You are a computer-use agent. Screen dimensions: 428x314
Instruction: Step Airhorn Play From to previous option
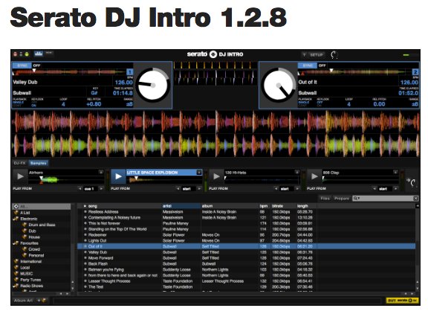point(80,188)
